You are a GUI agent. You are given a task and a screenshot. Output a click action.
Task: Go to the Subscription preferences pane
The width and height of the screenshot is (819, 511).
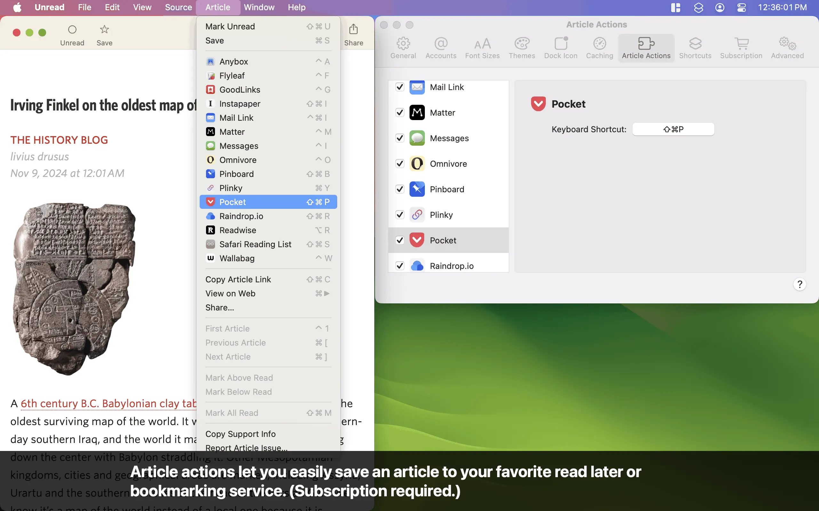pos(741,48)
